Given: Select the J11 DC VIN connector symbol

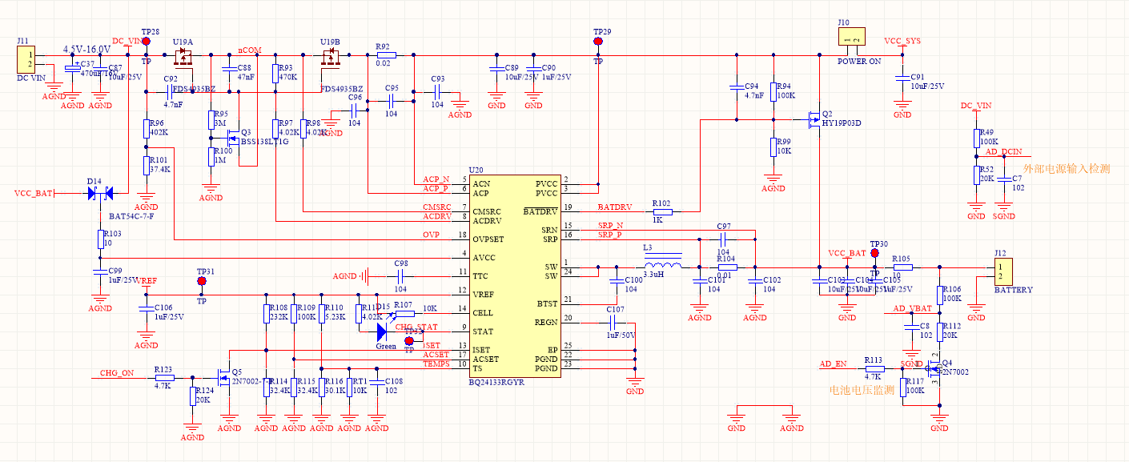Looking at the screenshot, I should coord(26,58).
